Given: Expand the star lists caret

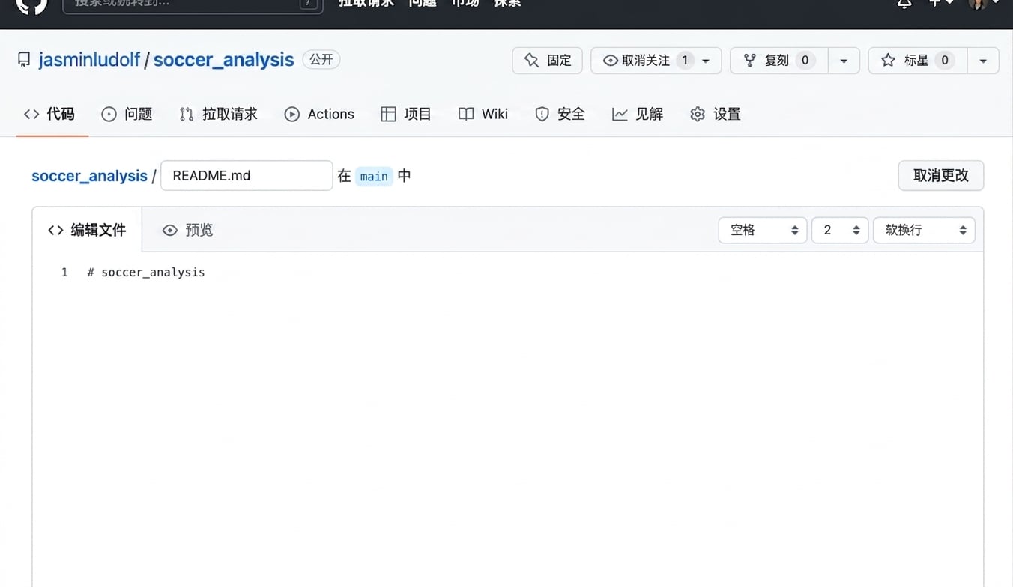Looking at the screenshot, I should click(983, 61).
